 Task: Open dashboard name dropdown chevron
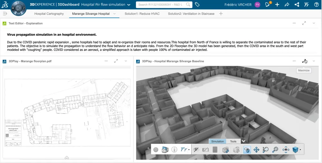coord(129,5)
